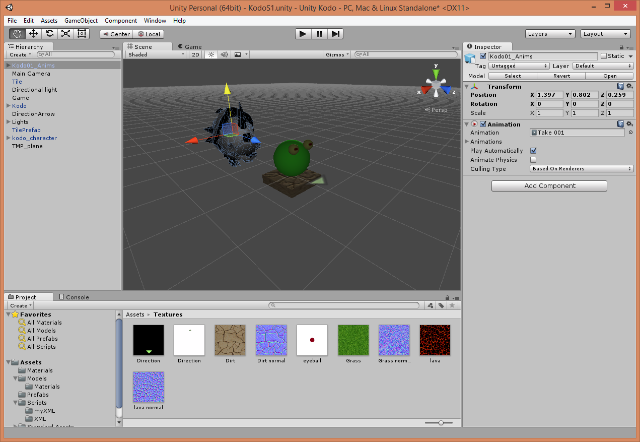Click the GameObject cube icon in Inspector
Image resolution: width=640 pixels, height=442 pixels.
[470, 58]
